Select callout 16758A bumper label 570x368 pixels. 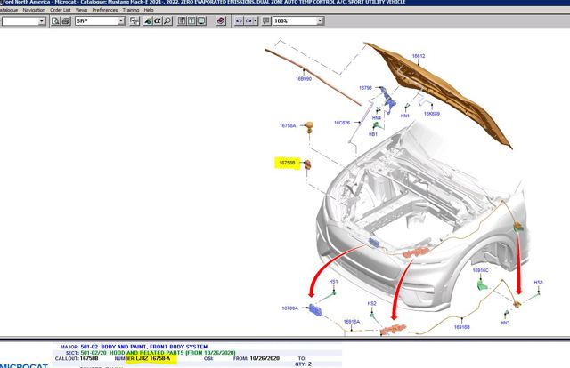[288, 126]
